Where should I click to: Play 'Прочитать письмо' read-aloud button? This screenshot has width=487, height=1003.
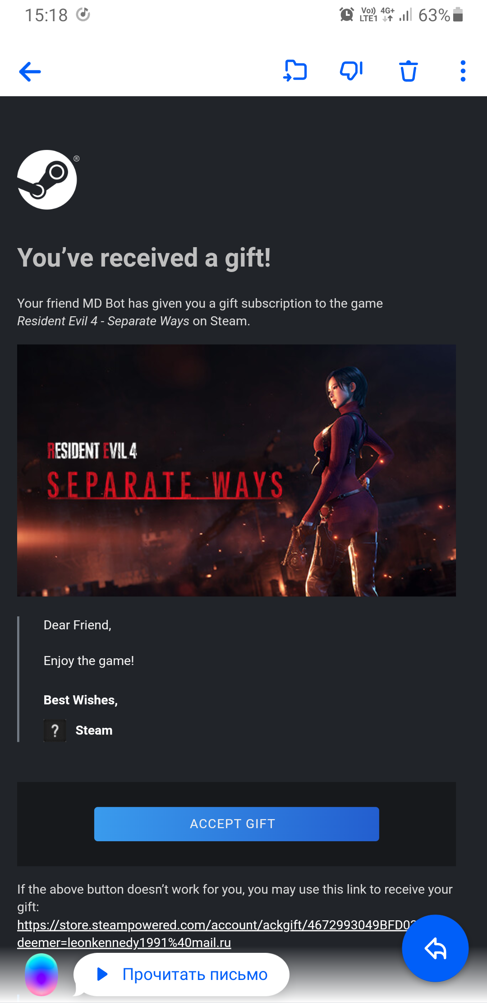coord(182,975)
